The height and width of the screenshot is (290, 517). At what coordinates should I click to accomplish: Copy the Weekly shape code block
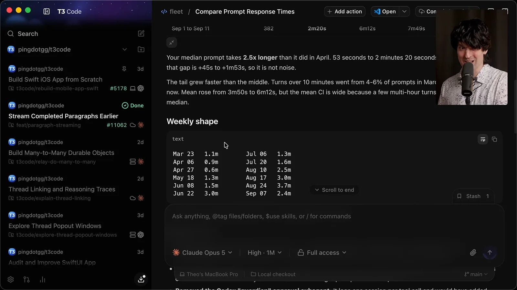[x=494, y=139]
